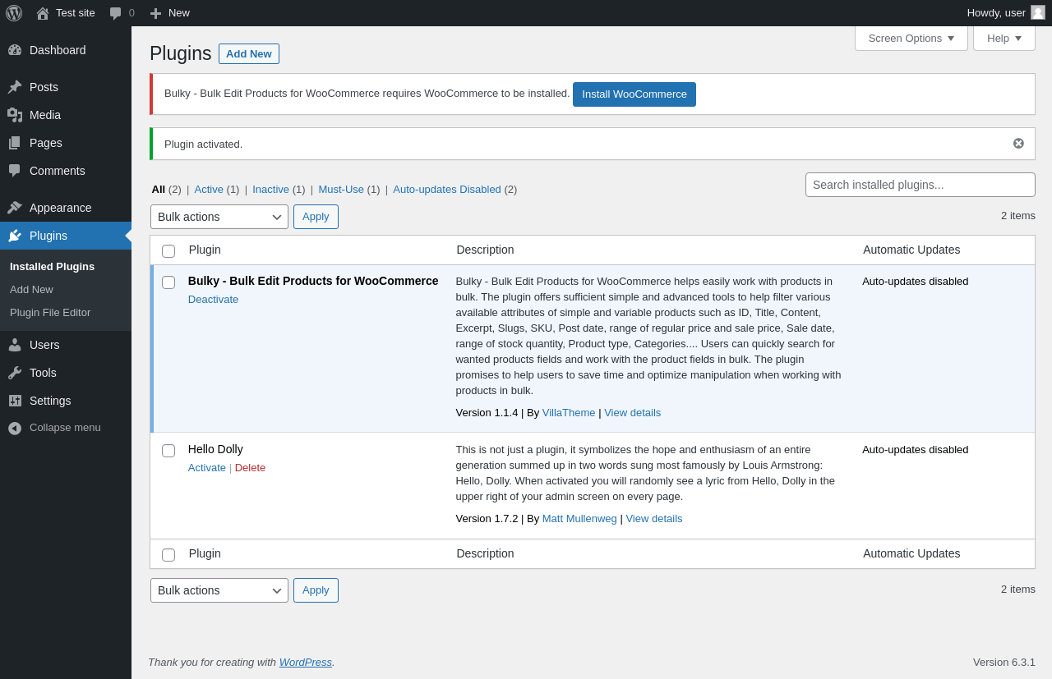
Task: Click the Comments icon in sidebar
Action: [15, 171]
